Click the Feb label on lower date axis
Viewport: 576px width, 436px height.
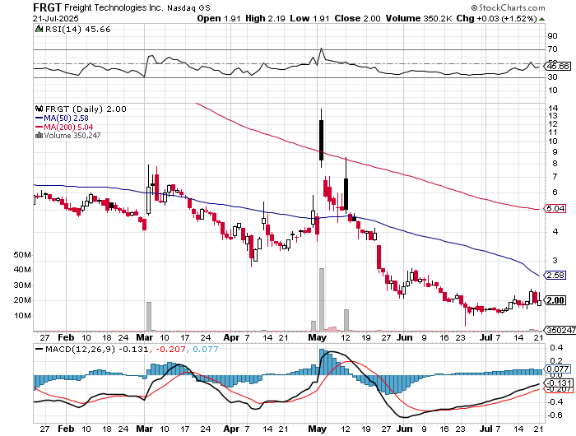click(66, 429)
